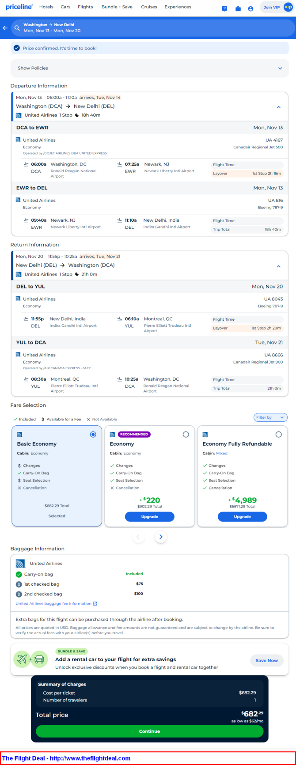The width and height of the screenshot is (296, 765).
Task: Click flight number UA 816
Action: pyautogui.click(x=275, y=201)
